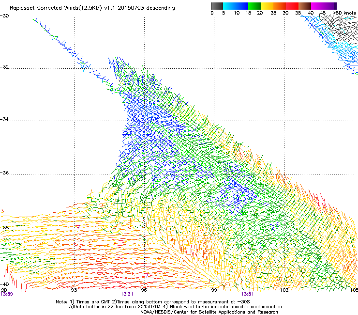The image size is (358, 315).
Task: Click the note 'Times are GMT'
Action: pos(93,302)
